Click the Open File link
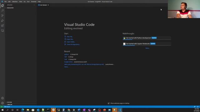The width and height of the screenshot is (200, 112). 70,39
